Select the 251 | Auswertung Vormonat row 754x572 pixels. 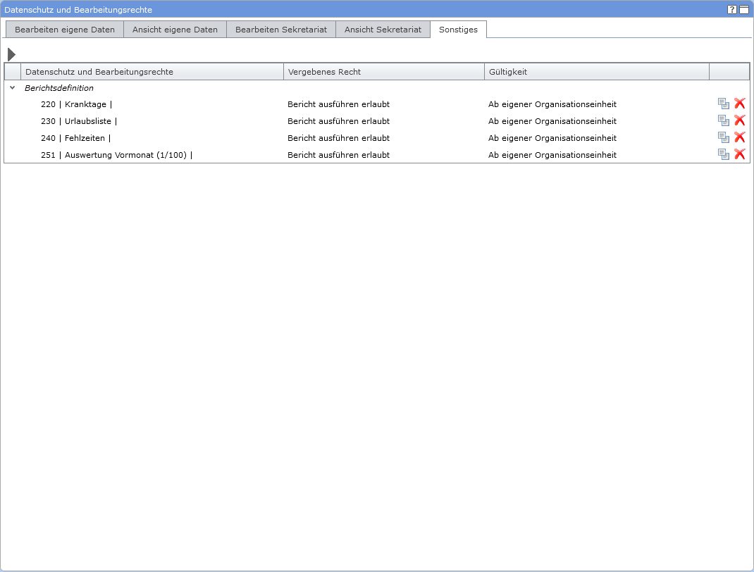click(x=116, y=155)
